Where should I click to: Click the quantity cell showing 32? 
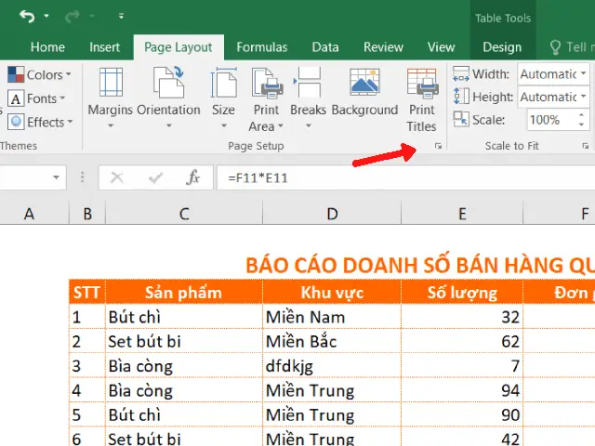[462, 317]
